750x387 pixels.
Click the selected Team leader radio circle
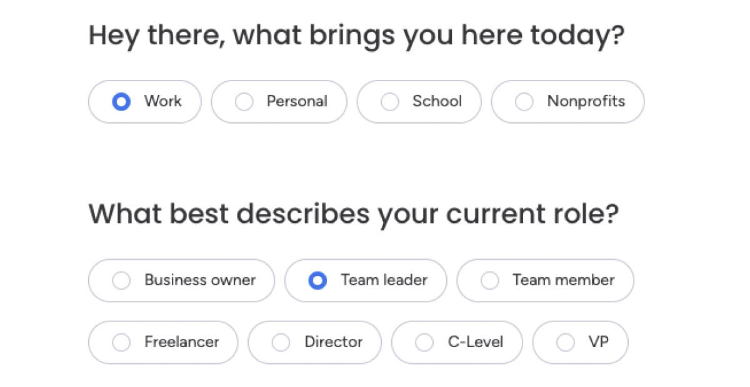(x=317, y=281)
